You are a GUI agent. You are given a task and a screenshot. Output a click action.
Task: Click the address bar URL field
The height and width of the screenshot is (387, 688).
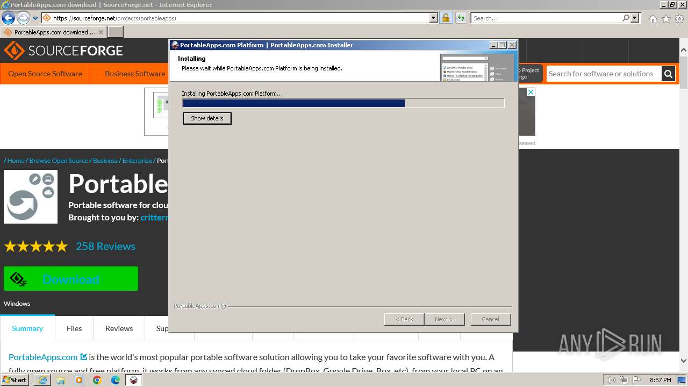235,18
